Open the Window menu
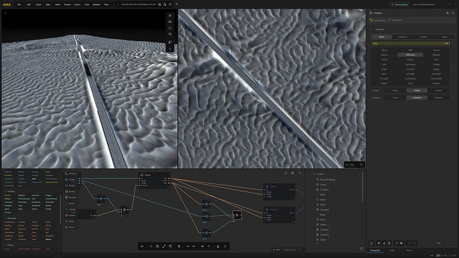The image size is (459, 258). pos(96,5)
